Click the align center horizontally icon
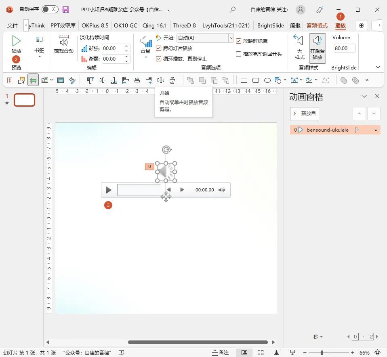The height and width of the screenshot is (357, 387). (x=137, y=80)
